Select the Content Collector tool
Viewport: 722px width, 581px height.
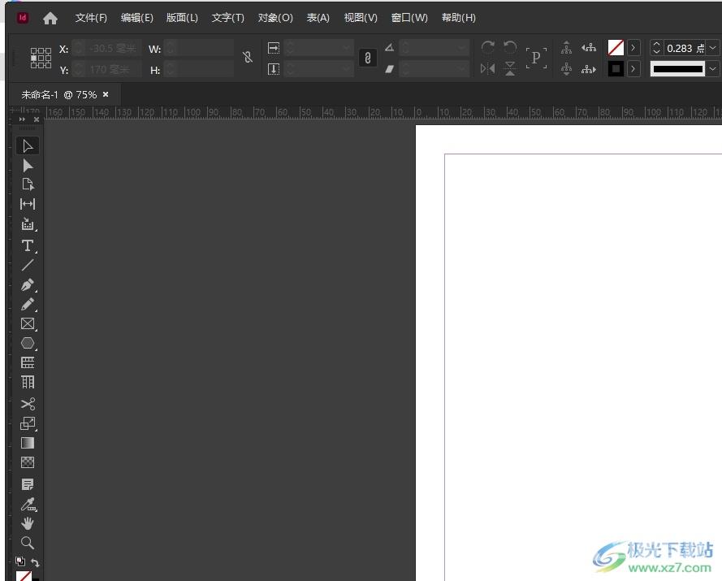pos(28,224)
